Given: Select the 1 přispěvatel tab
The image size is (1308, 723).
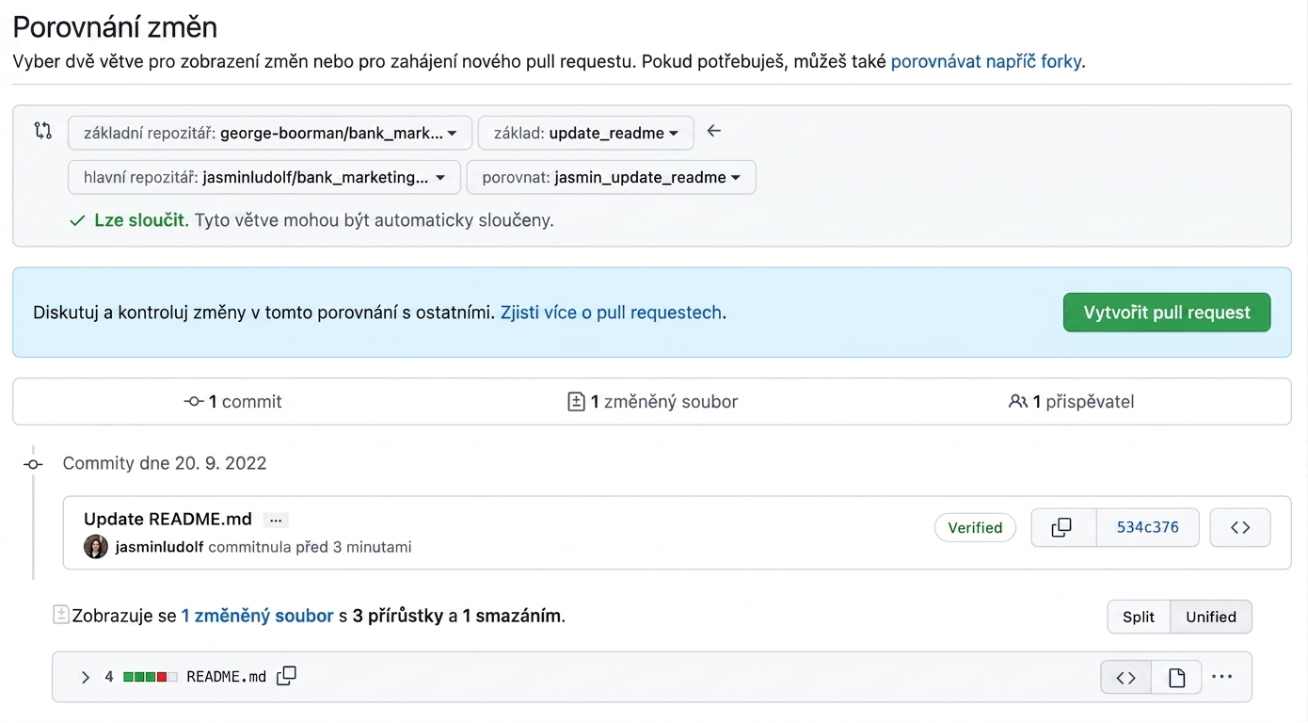Looking at the screenshot, I should click(1071, 402).
